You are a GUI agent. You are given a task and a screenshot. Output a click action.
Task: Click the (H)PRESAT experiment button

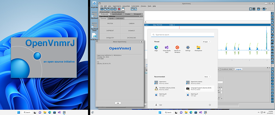[x=110, y=31]
